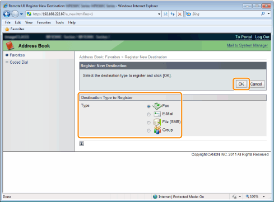Select the E-Mail radio button

point(148,114)
